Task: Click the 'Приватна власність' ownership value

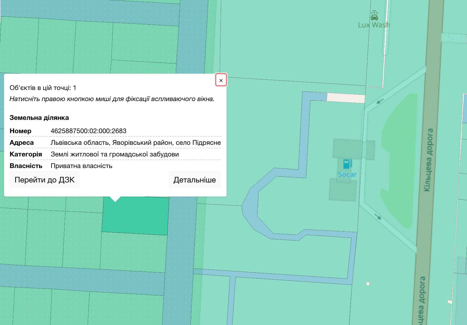Action: pos(81,166)
